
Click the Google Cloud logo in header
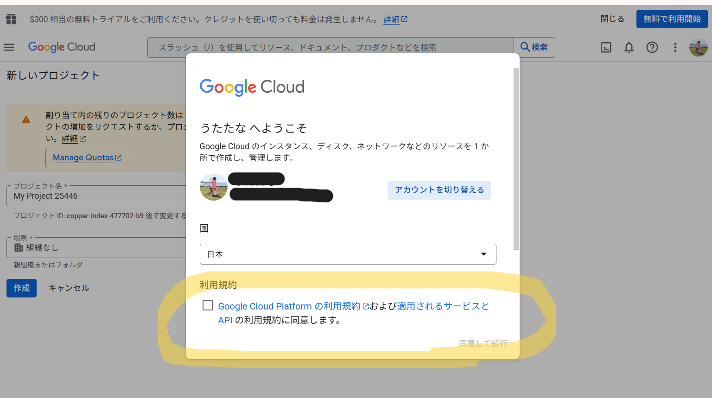tap(62, 47)
